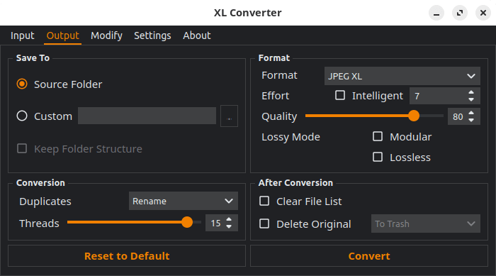Click the custom folder path field
496x276 pixels.
tap(147, 116)
